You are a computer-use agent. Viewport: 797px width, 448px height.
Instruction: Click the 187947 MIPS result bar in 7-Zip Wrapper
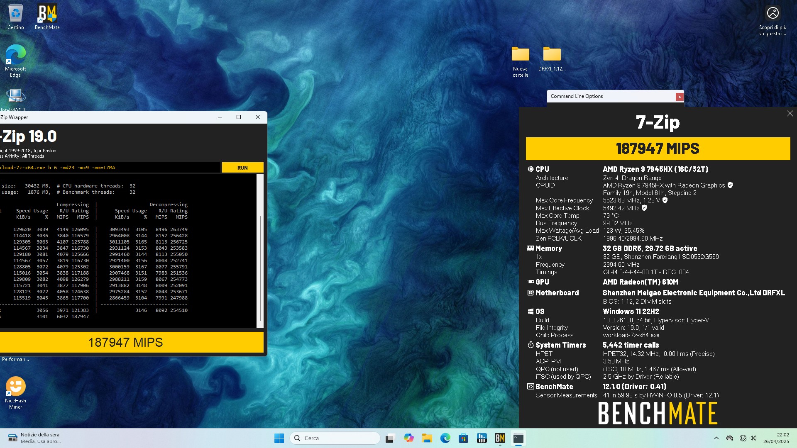pyautogui.click(x=132, y=342)
